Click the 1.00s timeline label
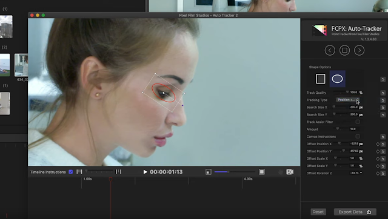The image size is (388, 219). pyautogui.click(x=87, y=179)
